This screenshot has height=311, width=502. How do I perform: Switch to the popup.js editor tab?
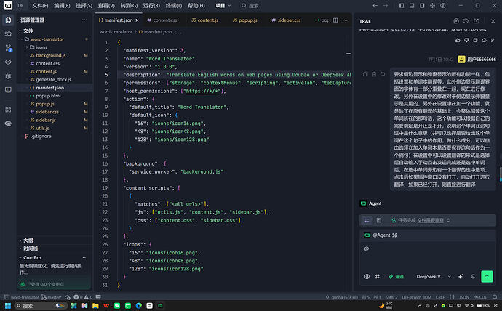point(245,20)
